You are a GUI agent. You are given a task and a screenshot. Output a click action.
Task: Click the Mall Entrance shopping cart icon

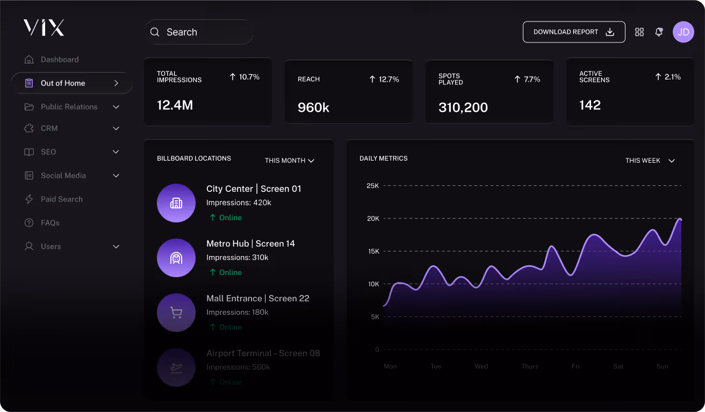point(176,313)
